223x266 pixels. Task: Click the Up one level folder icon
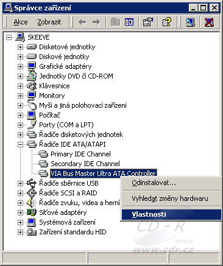coord(115,22)
